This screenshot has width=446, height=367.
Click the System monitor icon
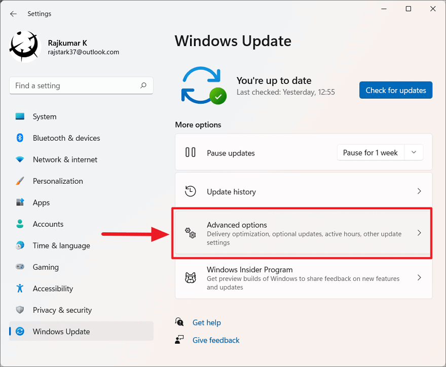pyautogui.click(x=20, y=116)
